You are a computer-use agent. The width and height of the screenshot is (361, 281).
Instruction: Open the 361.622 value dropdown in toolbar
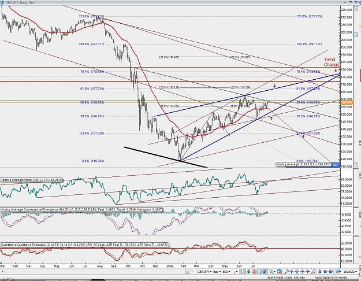pos(350,272)
